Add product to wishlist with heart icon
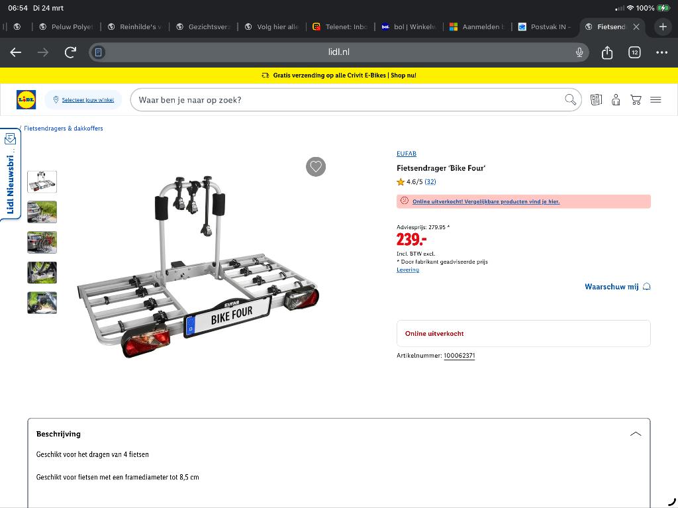Screen dimensions: 678x508 (x=316, y=167)
